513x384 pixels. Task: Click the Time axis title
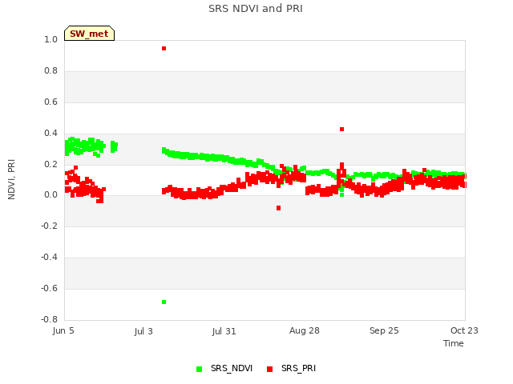click(x=454, y=343)
